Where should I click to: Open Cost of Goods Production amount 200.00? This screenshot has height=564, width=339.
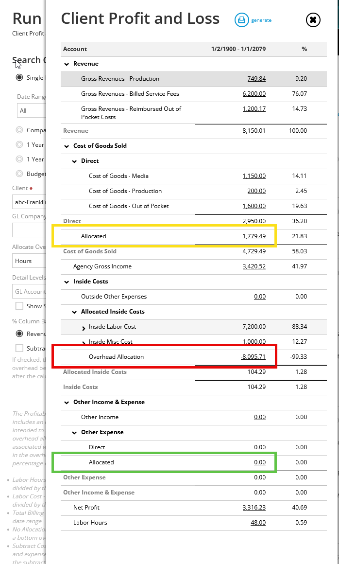pos(256,191)
